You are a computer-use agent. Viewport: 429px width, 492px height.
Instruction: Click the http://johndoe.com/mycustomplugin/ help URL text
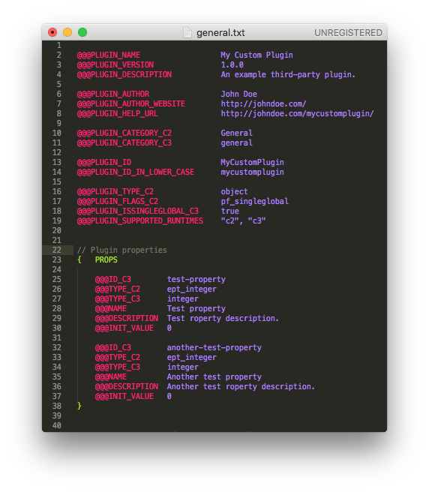pos(297,113)
